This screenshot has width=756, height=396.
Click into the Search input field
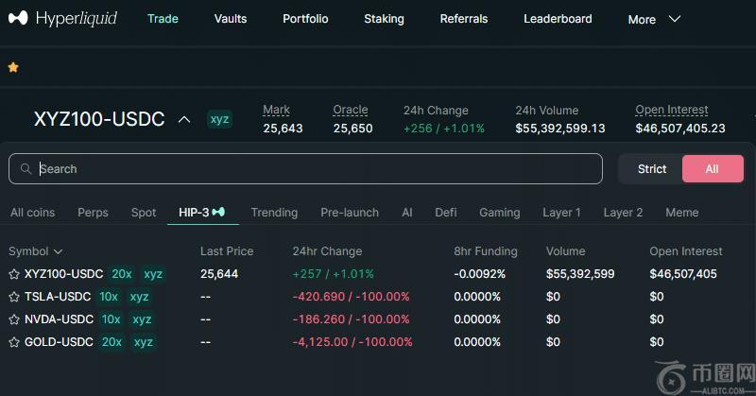(x=312, y=169)
